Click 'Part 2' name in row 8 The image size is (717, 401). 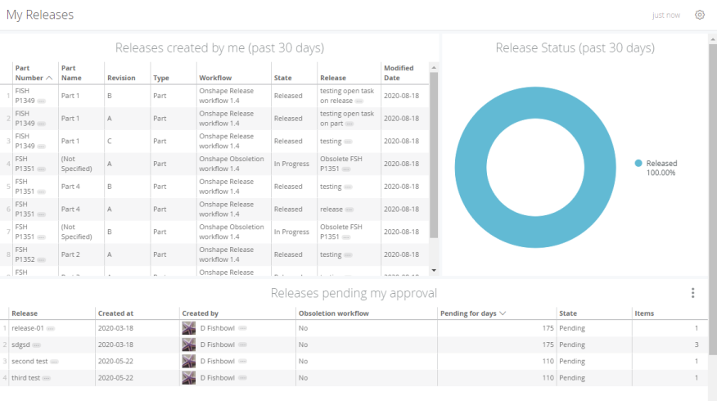(x=70, y=255)
